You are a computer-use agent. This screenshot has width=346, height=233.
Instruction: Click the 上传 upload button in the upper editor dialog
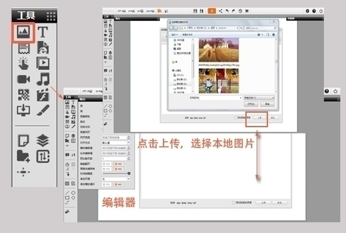pyautogui.click(x=260, y=118)
